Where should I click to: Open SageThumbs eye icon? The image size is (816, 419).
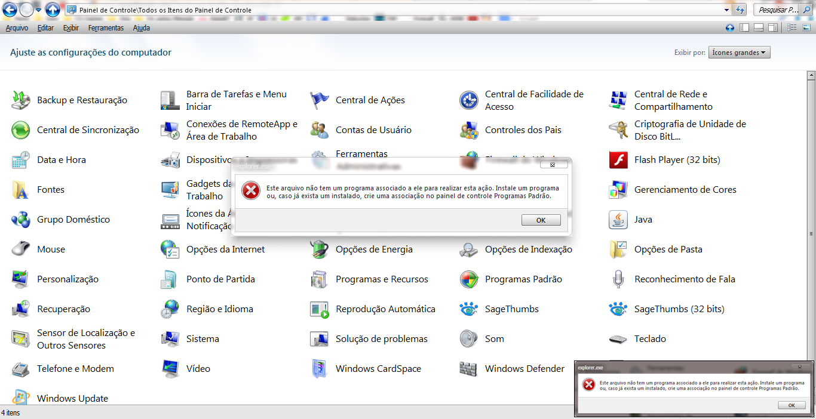pos(469,309)
